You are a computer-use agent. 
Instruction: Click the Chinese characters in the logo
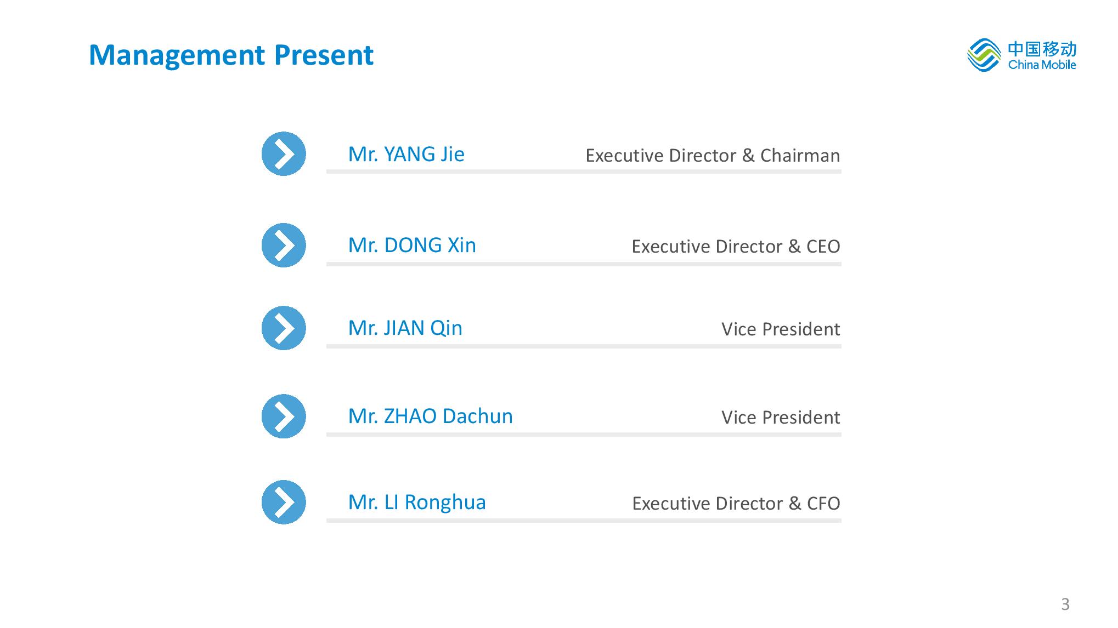click(x=1042, y=49)
